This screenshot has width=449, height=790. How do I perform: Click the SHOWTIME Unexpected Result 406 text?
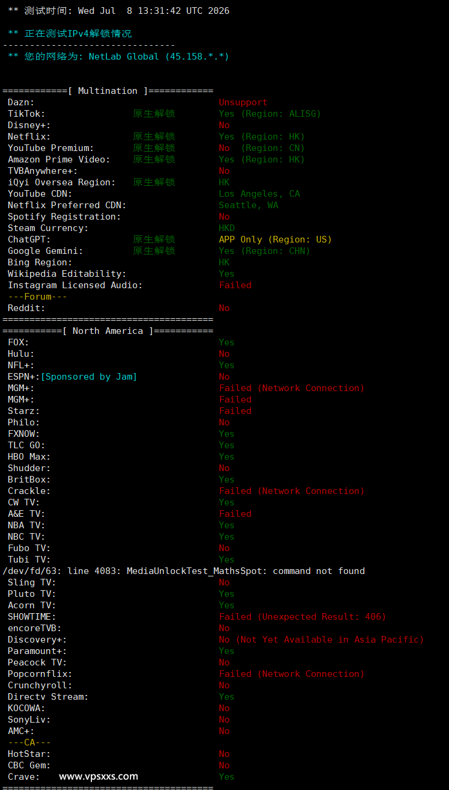[302, 617]
